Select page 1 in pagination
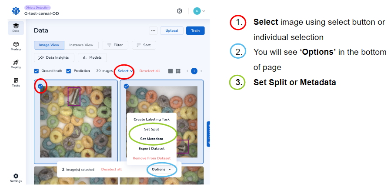 194,71
